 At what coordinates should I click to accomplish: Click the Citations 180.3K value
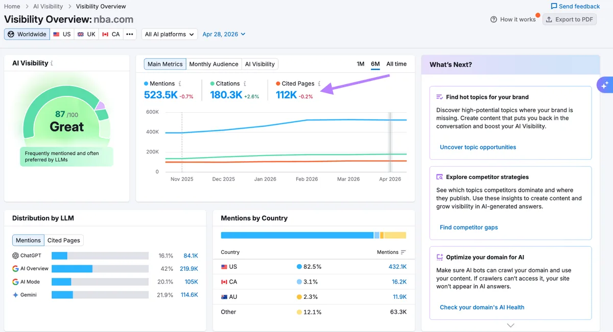226,95
